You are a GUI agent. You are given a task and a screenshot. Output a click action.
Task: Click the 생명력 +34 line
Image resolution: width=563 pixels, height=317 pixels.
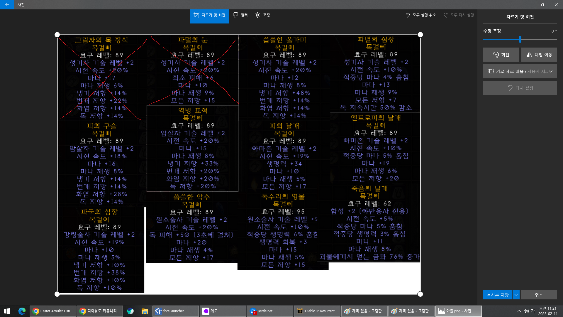(x=284, y=163)
